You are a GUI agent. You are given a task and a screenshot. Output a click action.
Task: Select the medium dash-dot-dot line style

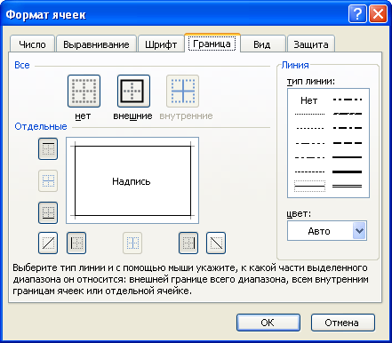pos(348,100)
